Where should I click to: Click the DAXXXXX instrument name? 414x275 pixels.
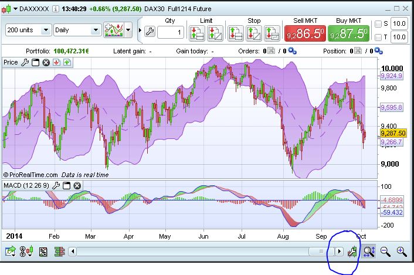pyautogui.click(x=34, y=9)
